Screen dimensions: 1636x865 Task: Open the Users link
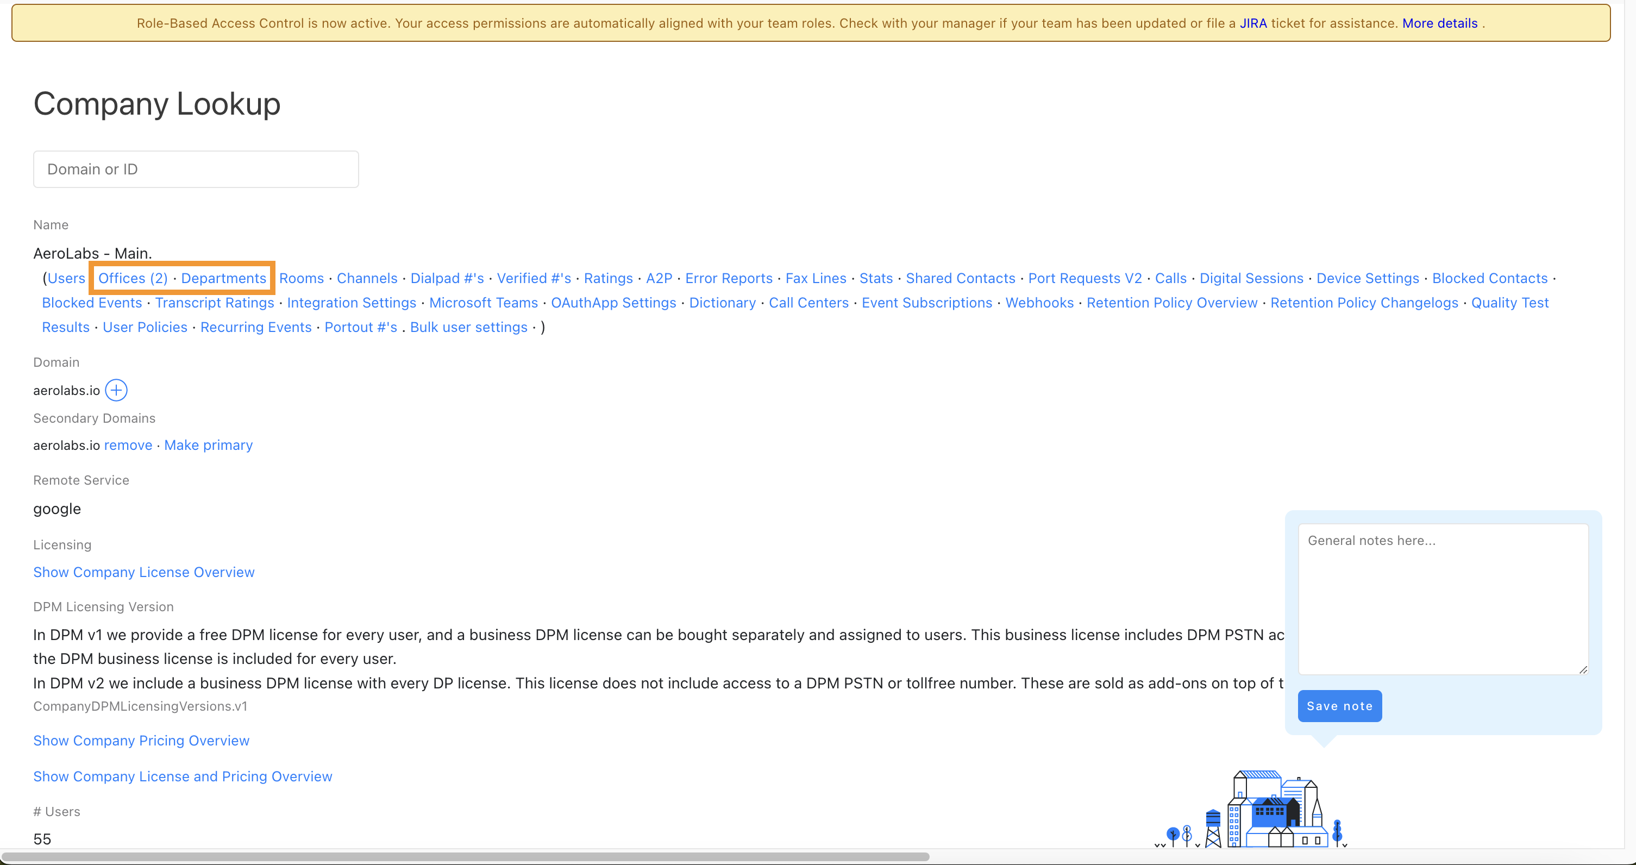coord(66,278)
